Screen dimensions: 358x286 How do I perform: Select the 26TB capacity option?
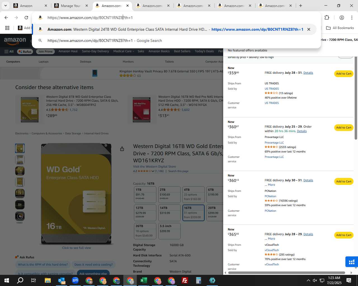pyautogui.click(x=145, y=231)
